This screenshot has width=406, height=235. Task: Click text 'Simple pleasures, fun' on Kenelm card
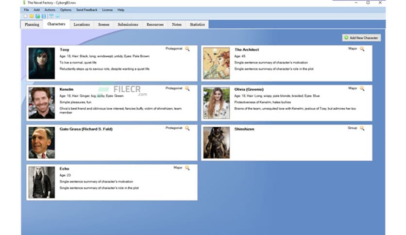(x=75, y=102)
